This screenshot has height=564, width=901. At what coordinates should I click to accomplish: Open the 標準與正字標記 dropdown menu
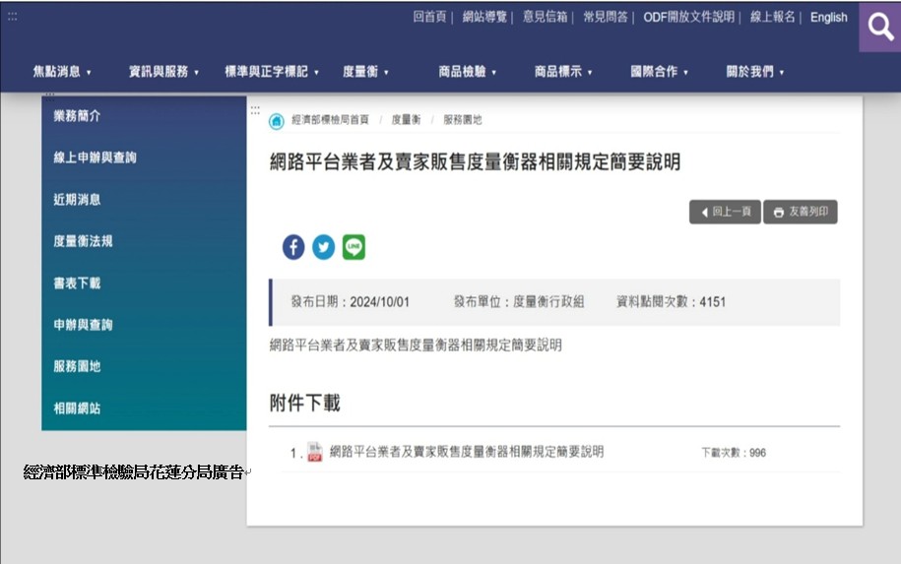pyautogui.click(x=272, y=72)
